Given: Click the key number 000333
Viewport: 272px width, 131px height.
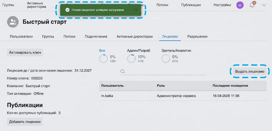Looking at the screenshot, I should [37, 78].
